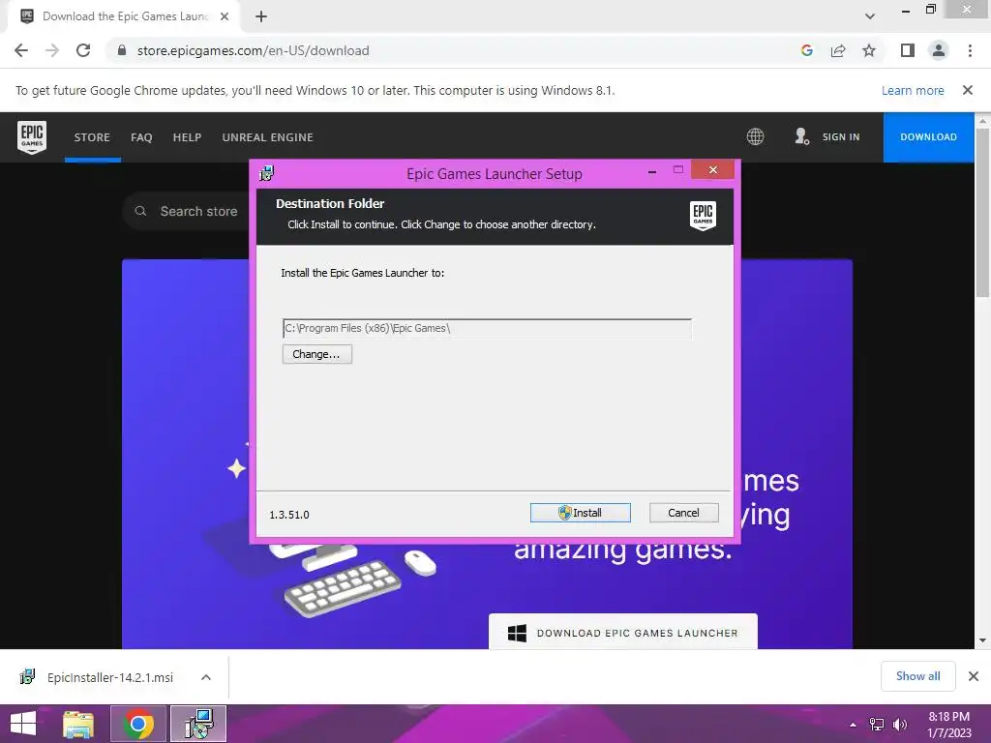Bookmark this page with the star icon
Screen dimensions: 991x743
tap(869, 50)
